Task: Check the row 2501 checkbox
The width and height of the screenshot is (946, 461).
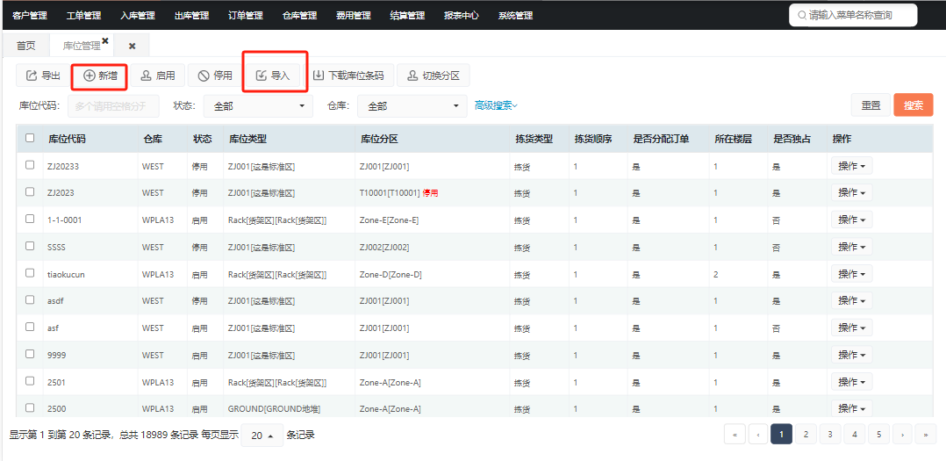Action: [30, 381]
